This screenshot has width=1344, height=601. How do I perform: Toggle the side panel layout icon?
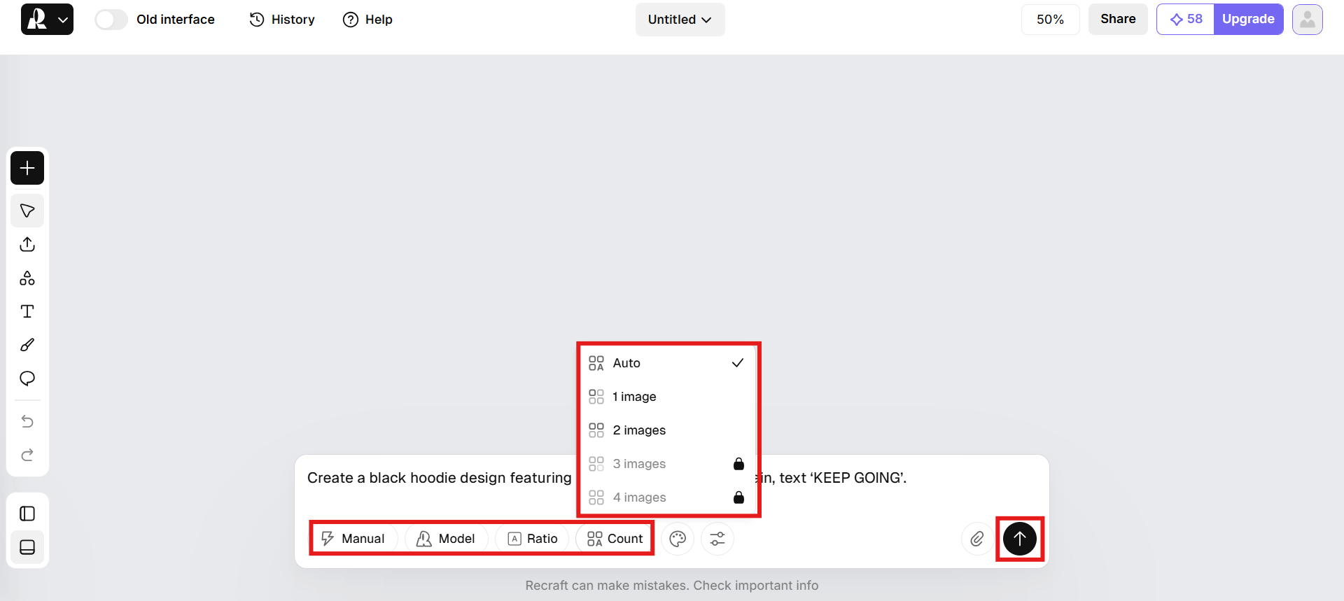(27, 514)
